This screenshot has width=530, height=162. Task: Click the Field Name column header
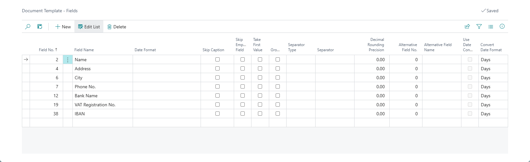tap(84, 50)
